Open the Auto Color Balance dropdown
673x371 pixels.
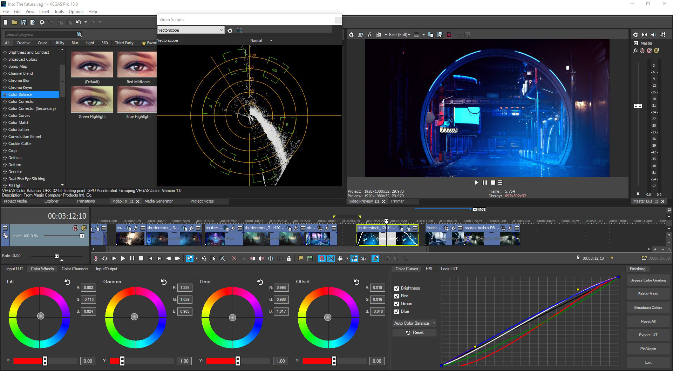pyautogui.click(x=434, y=323)
